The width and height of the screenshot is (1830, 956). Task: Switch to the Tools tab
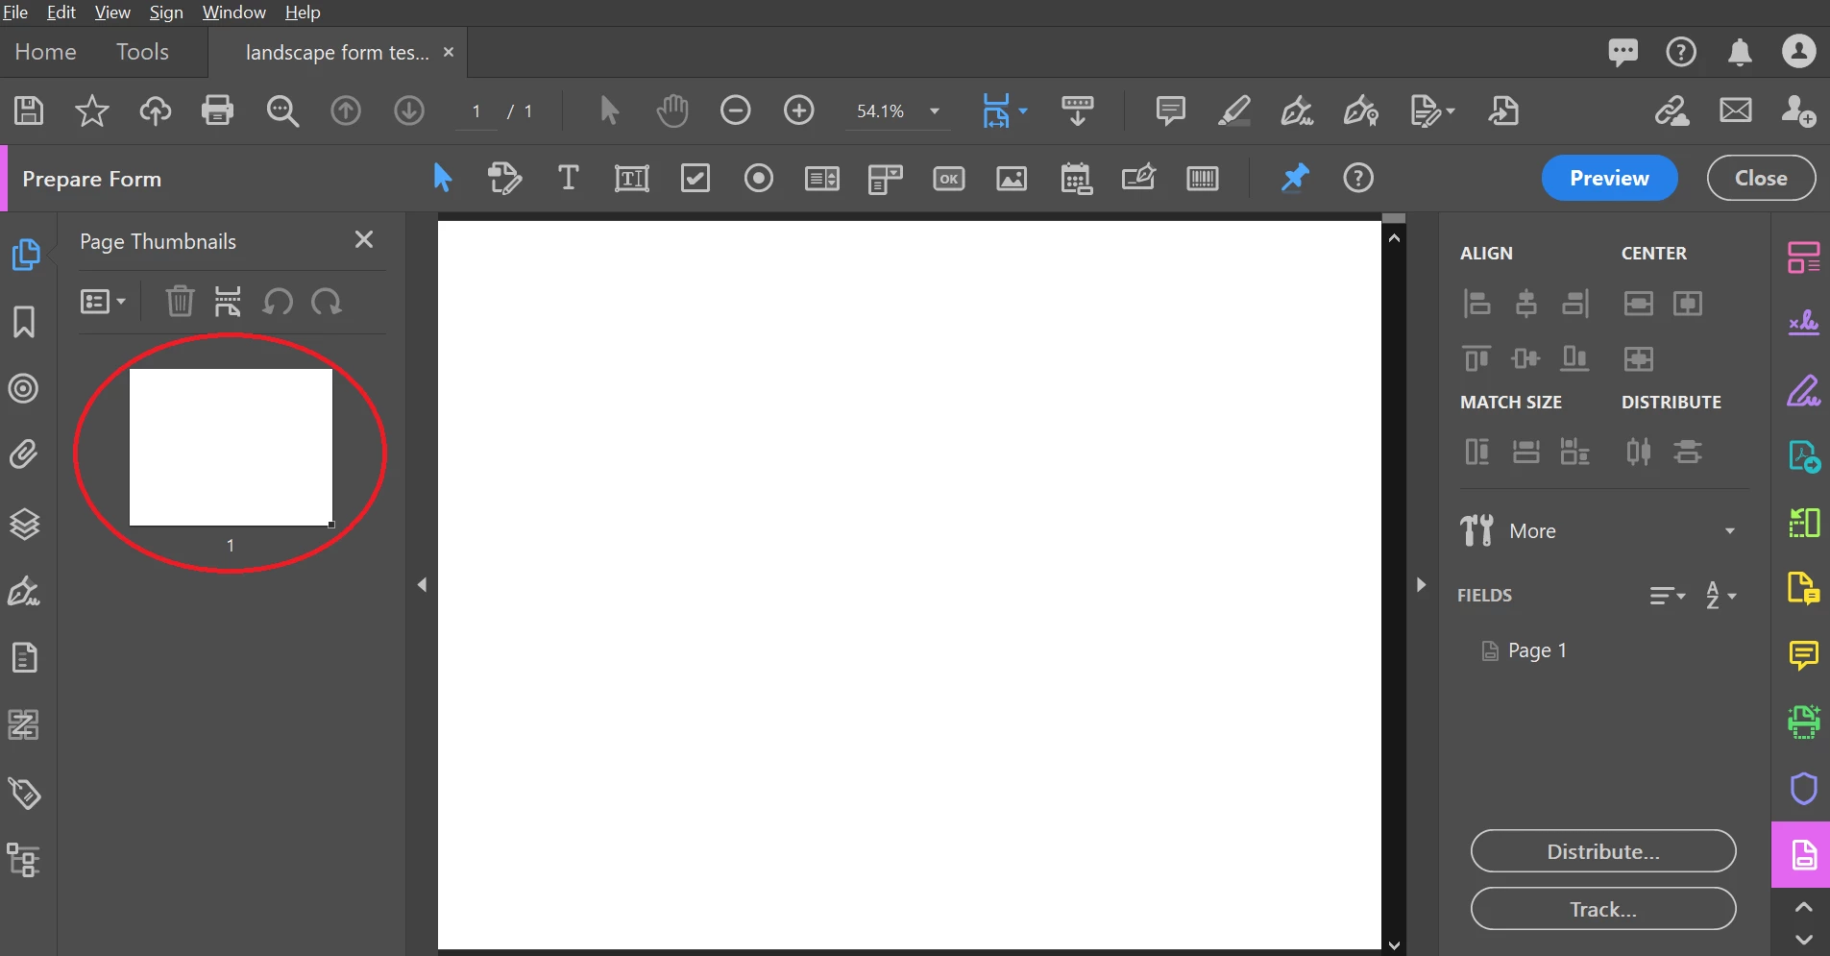142,52
